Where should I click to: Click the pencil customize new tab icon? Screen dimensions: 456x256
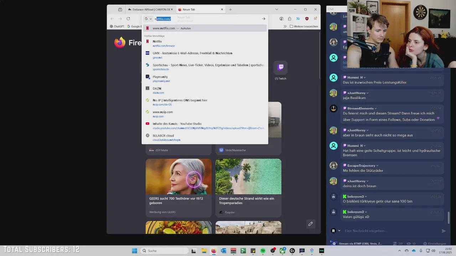point(311,224)
